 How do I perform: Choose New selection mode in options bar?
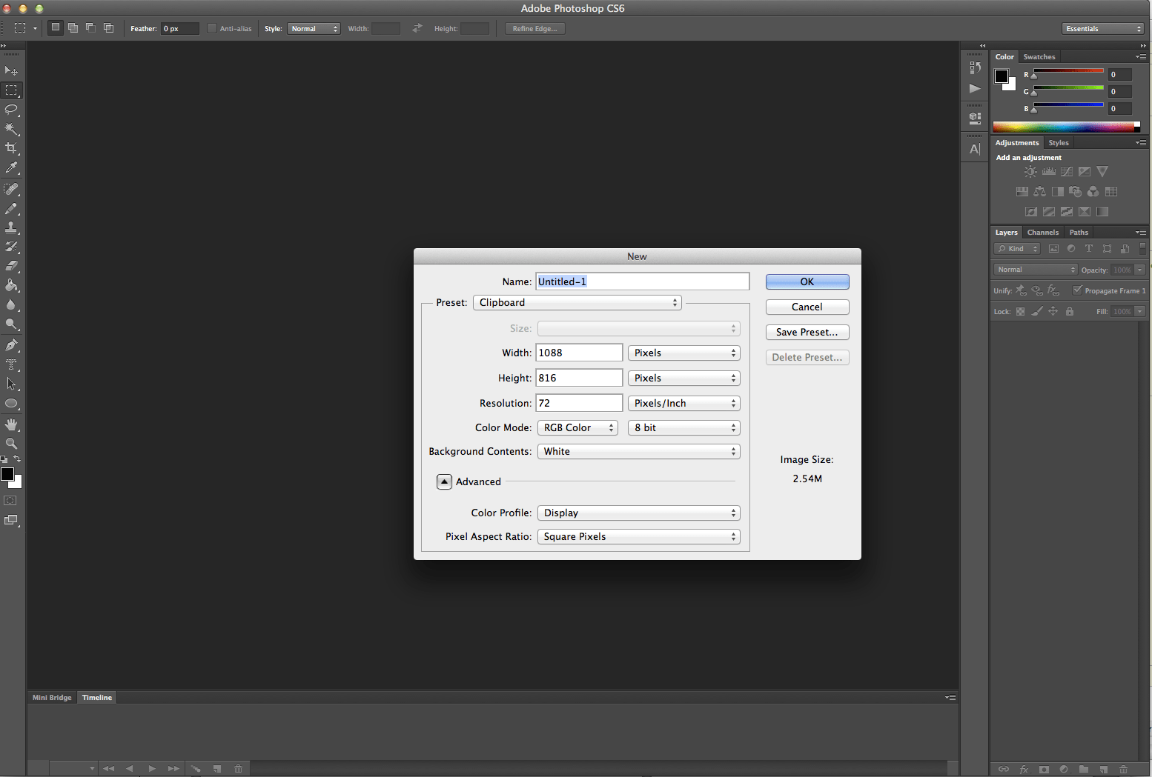56,28
